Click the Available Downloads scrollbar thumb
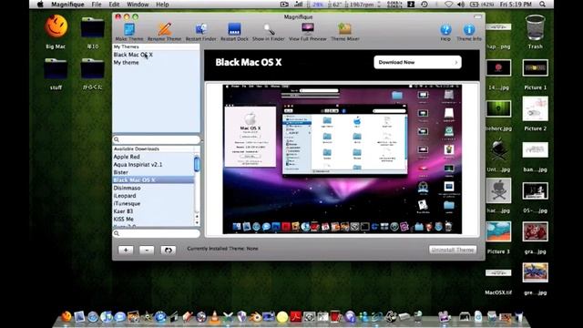 197,164
